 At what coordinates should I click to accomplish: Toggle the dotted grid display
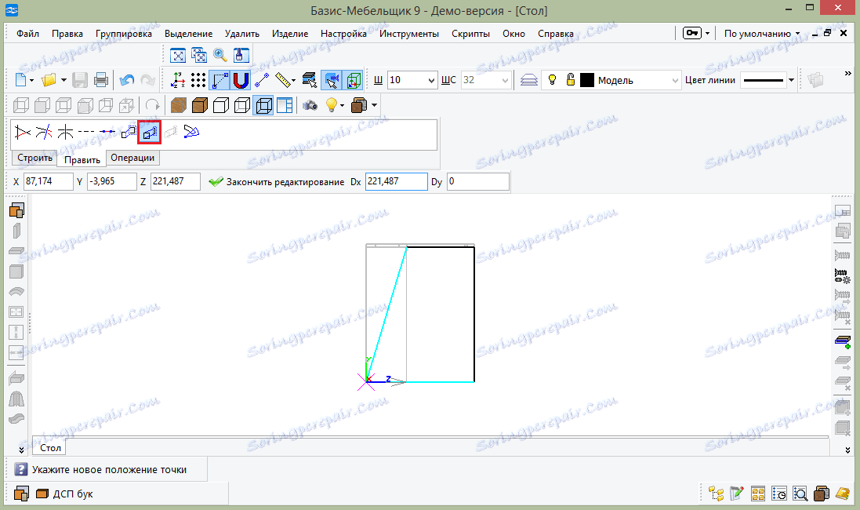point(198,80)
